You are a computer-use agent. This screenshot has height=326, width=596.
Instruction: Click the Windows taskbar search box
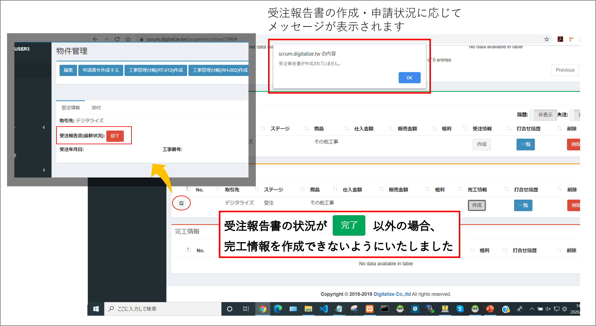tap(163, 309)
